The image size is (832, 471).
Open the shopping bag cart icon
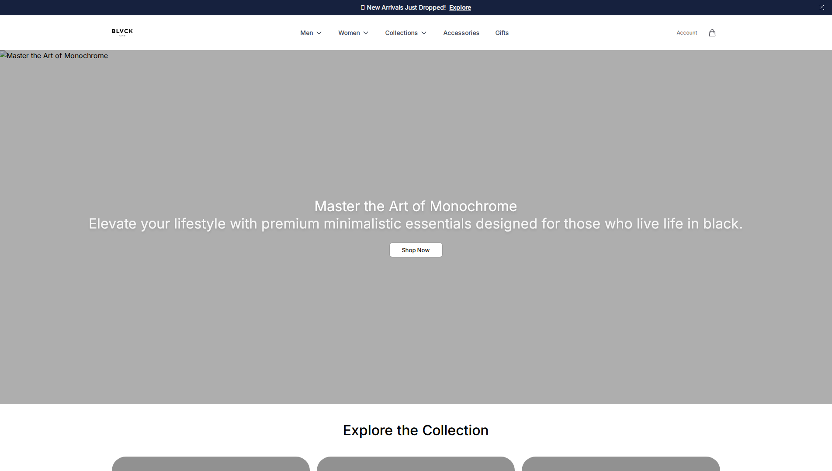coord(712,33)
